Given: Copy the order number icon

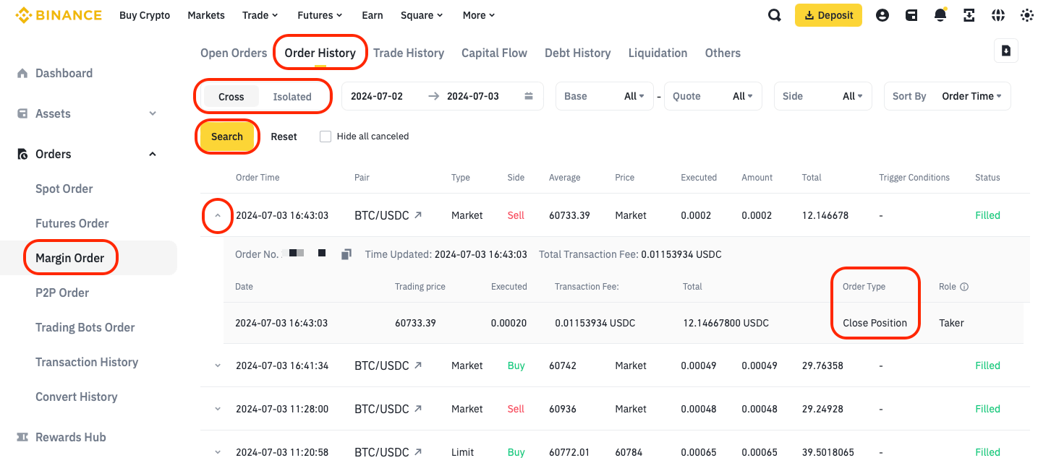Looking at the screenshot, I should (346, 254).
